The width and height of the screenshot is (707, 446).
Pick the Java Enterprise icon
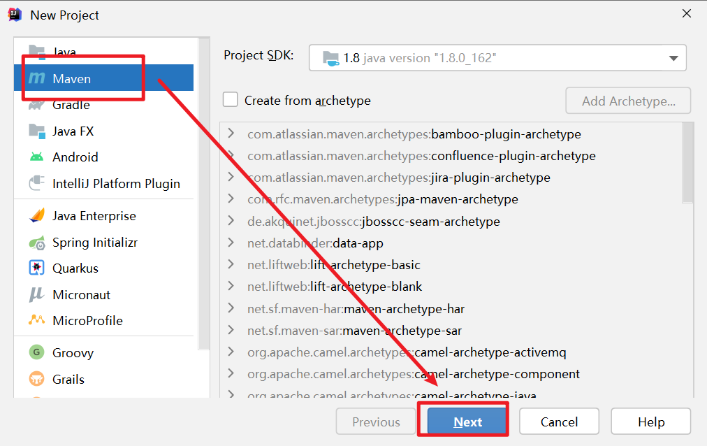point(37,215)
